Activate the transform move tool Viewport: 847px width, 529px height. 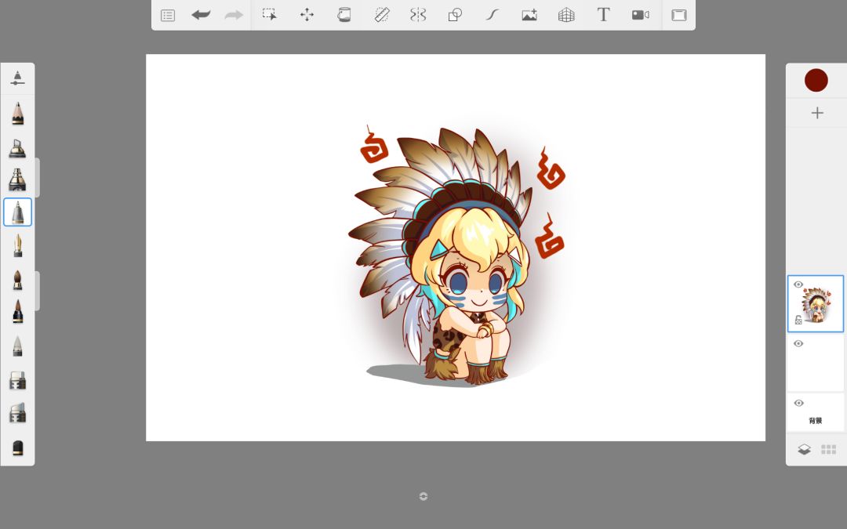coord(307,15)
